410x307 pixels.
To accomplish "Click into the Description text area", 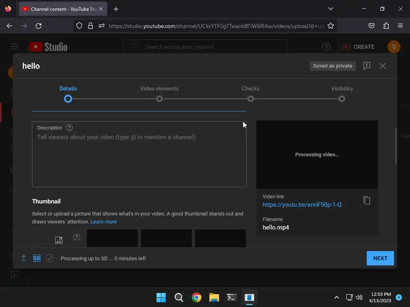I will coord(139,154).
